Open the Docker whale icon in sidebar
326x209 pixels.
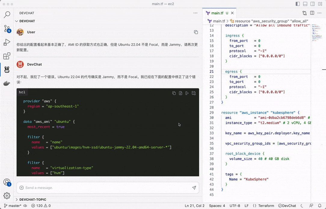pyautogui.click(x=7, y=83)
